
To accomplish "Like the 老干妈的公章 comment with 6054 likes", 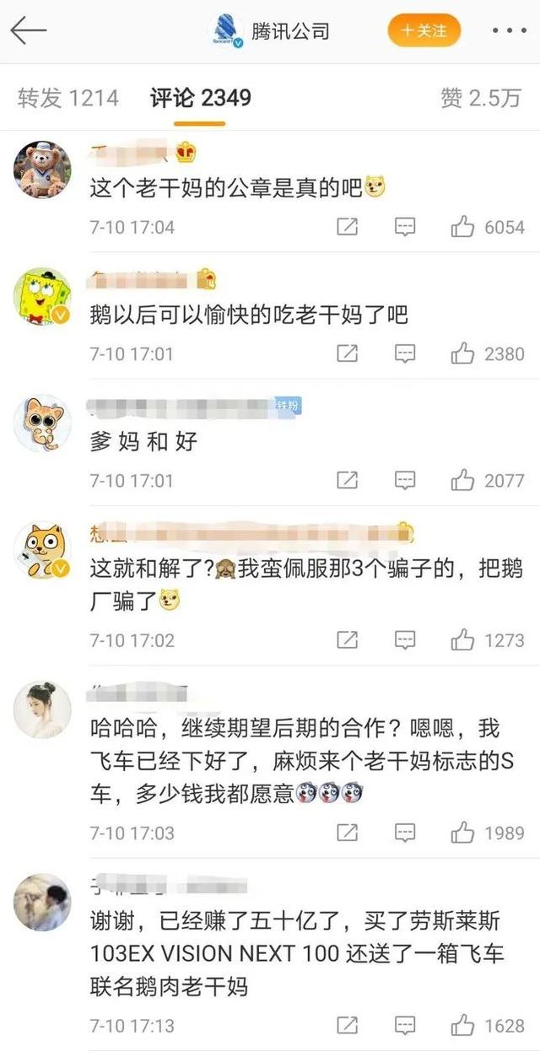I will [462, 227].
